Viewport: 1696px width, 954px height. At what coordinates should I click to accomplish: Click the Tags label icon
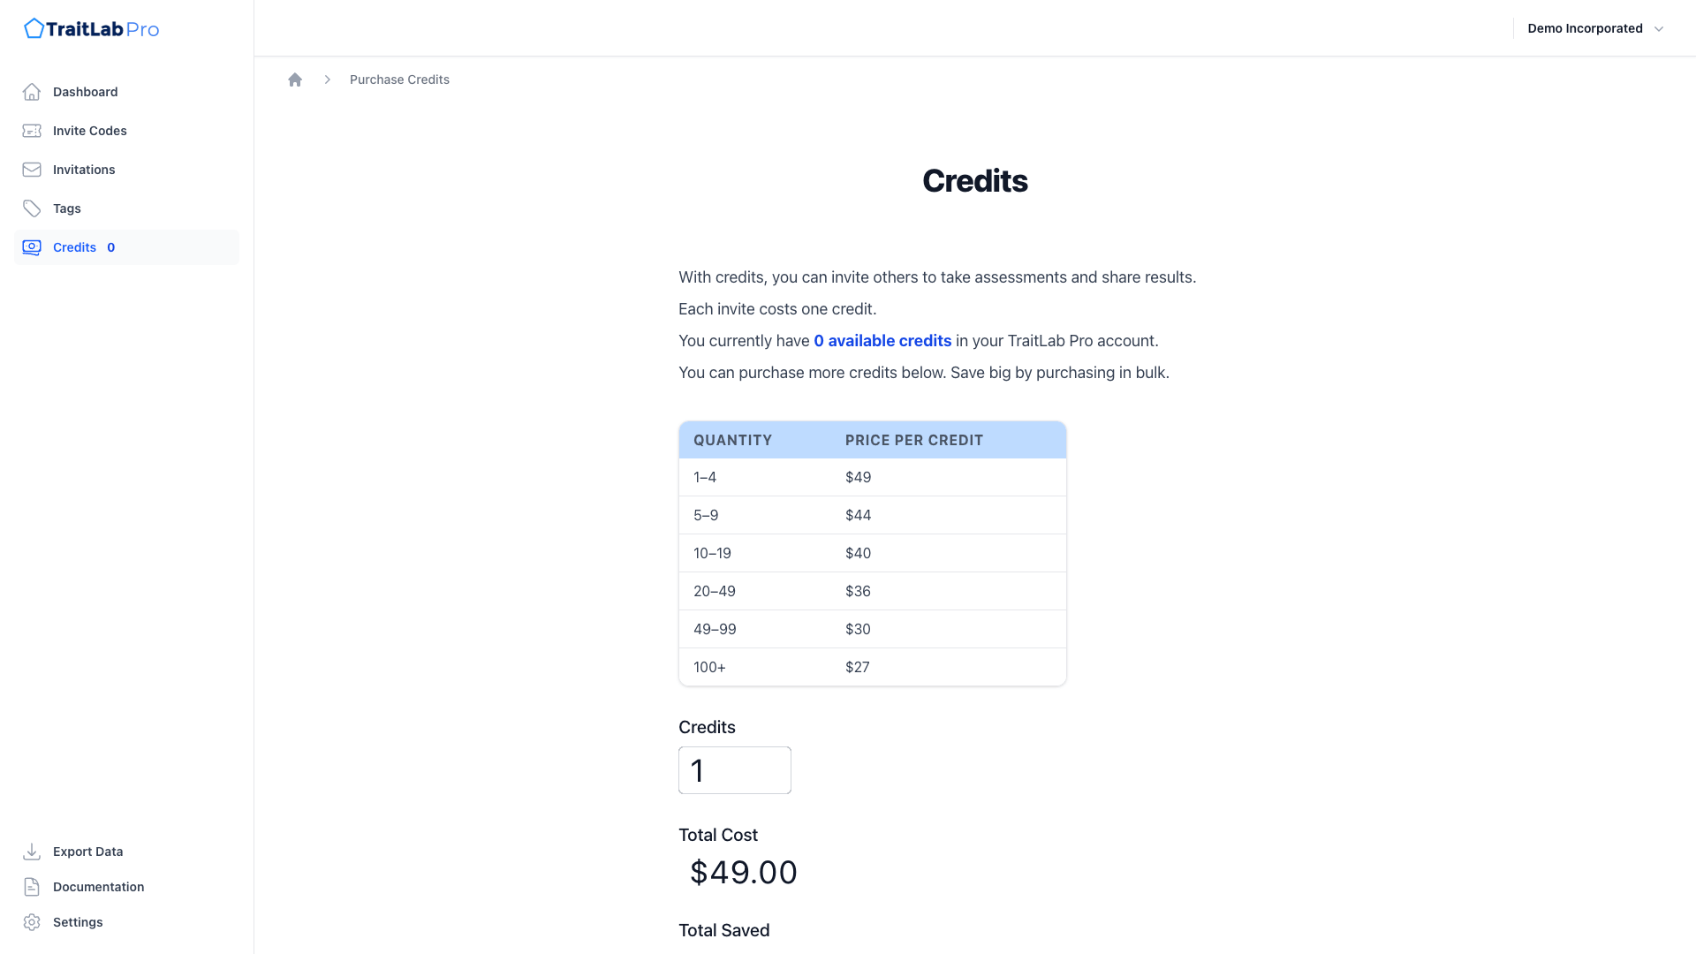tap(32, 208)
